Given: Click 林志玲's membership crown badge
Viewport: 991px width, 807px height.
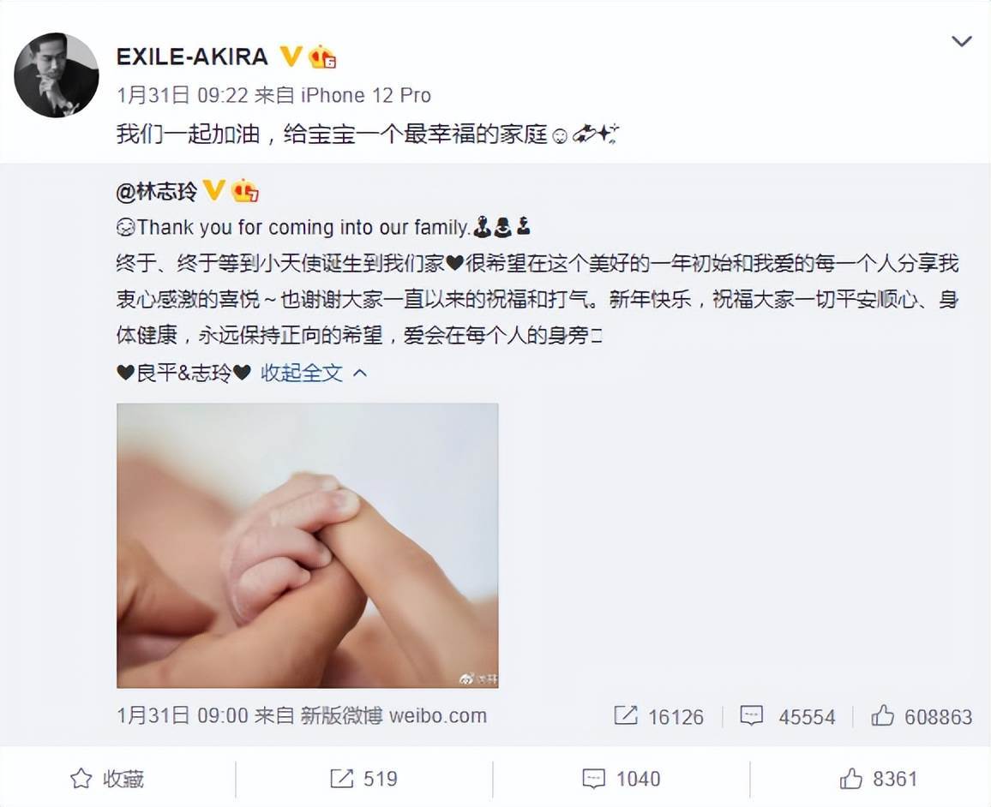Looking at the screenshot, I should point(245,191).
